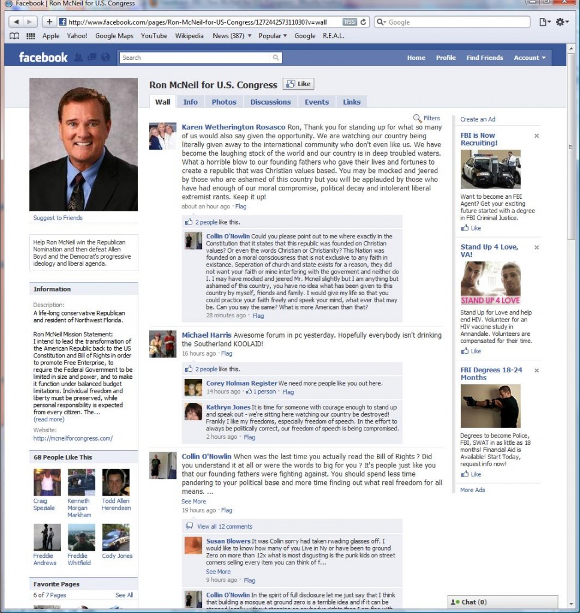Screen dimensions: 580x613
Task: Open the Top Sites grid icon
Action: tap(31, 36)
